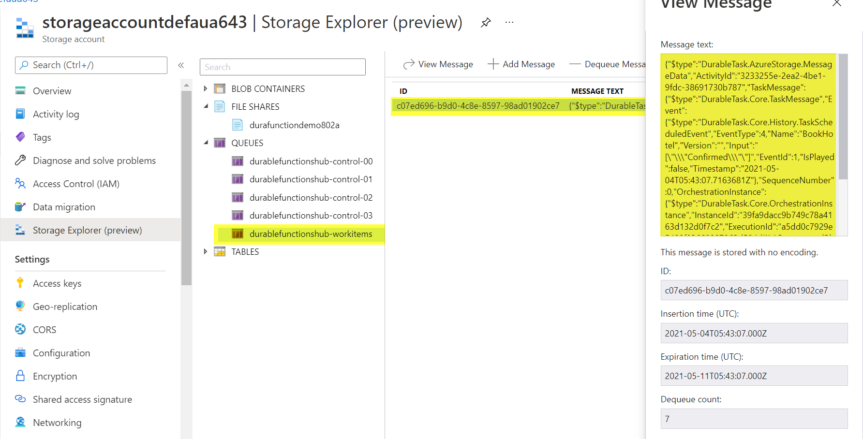Select the durablefunctionshub-workitems queue
This screenshot has height=439, width=863.
(x=311, y=234)
